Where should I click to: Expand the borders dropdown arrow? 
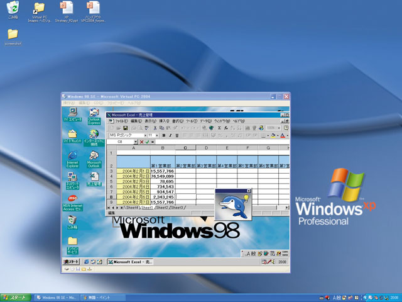[268, 136]
